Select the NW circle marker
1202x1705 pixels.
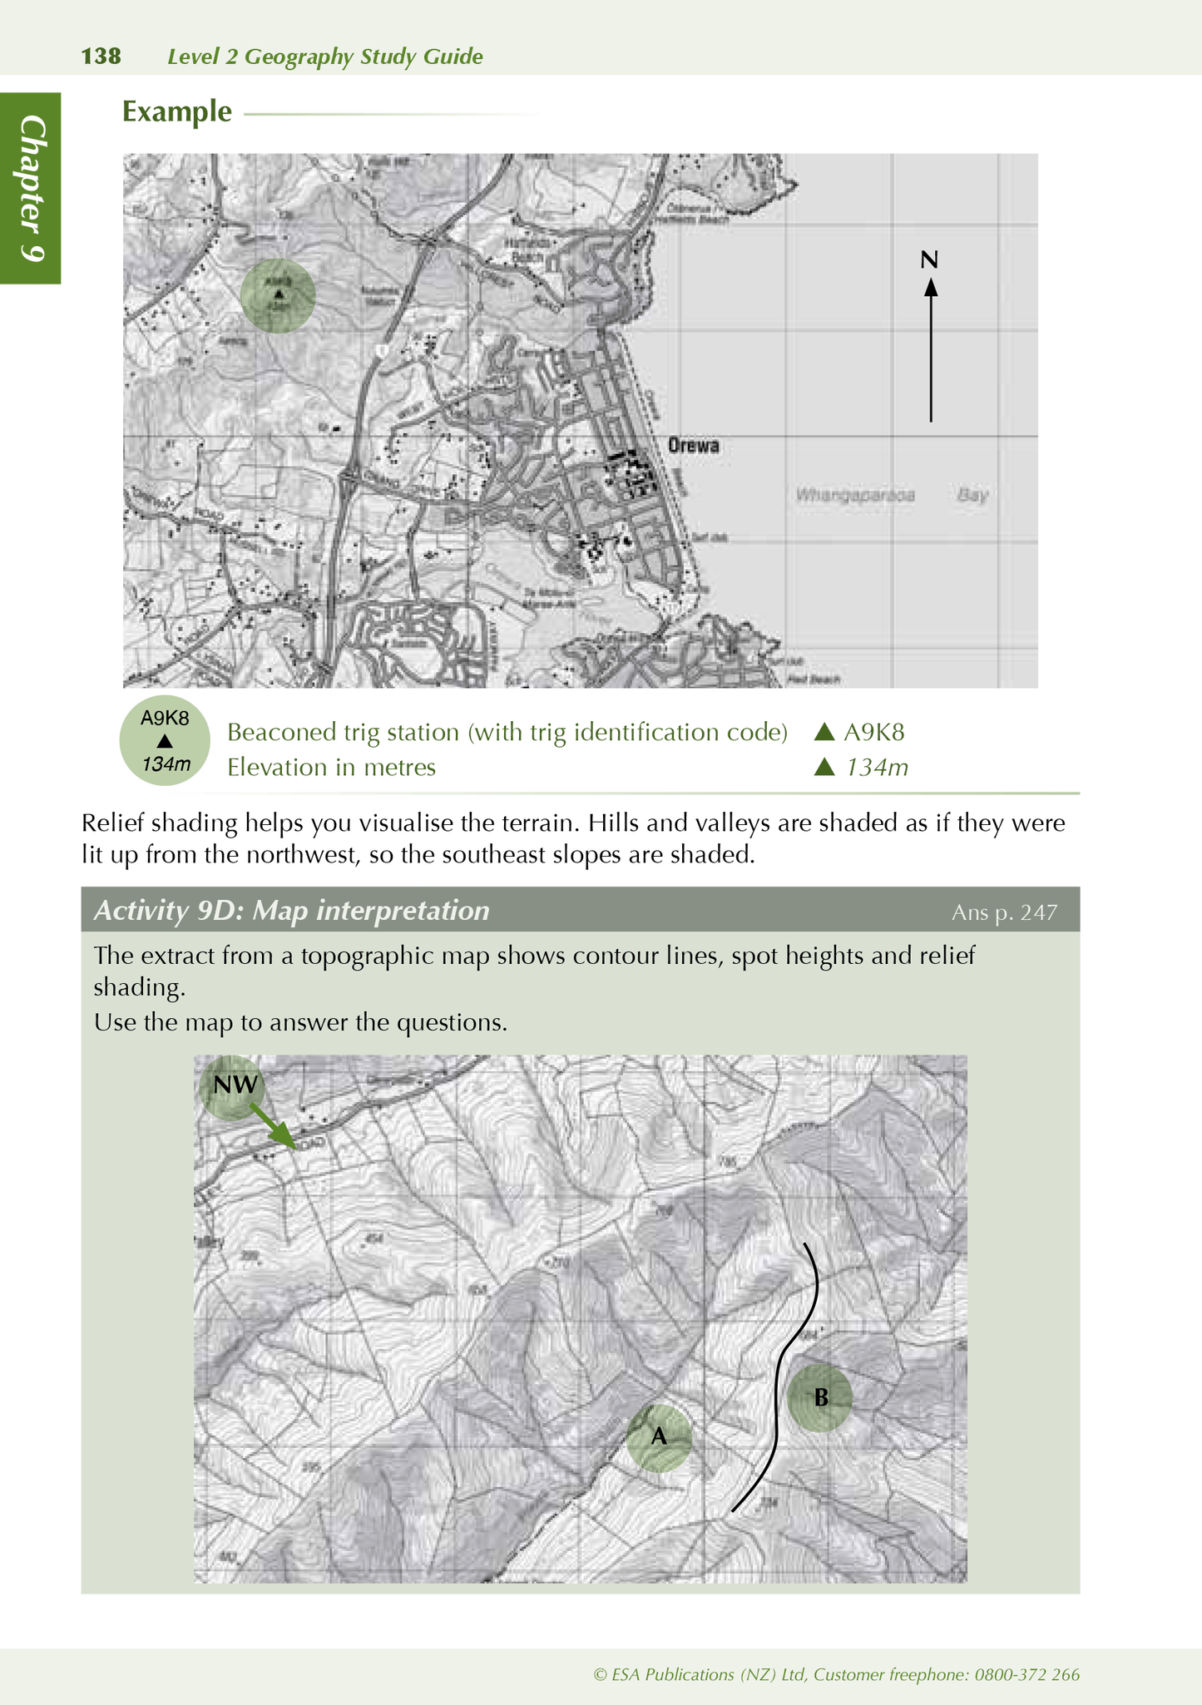(x=233, y=1085)
